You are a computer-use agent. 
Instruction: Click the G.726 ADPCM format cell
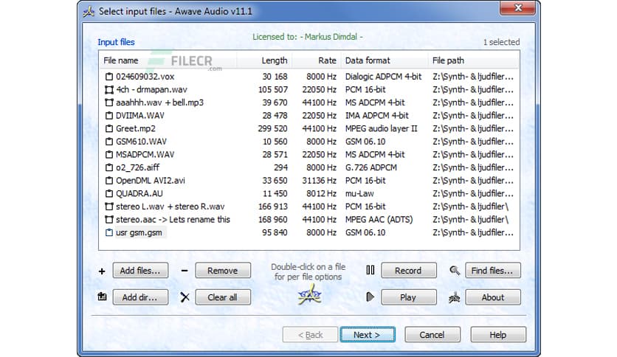click(x=371, y=167)
